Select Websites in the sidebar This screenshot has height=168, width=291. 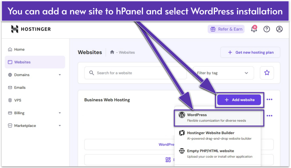[35, 62]
